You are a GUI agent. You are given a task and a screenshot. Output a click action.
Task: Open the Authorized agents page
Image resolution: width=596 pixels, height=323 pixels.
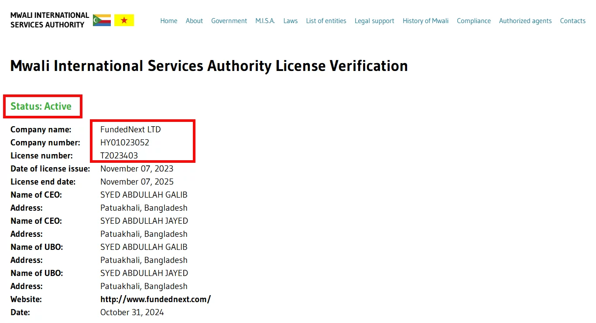coord(525,20)
